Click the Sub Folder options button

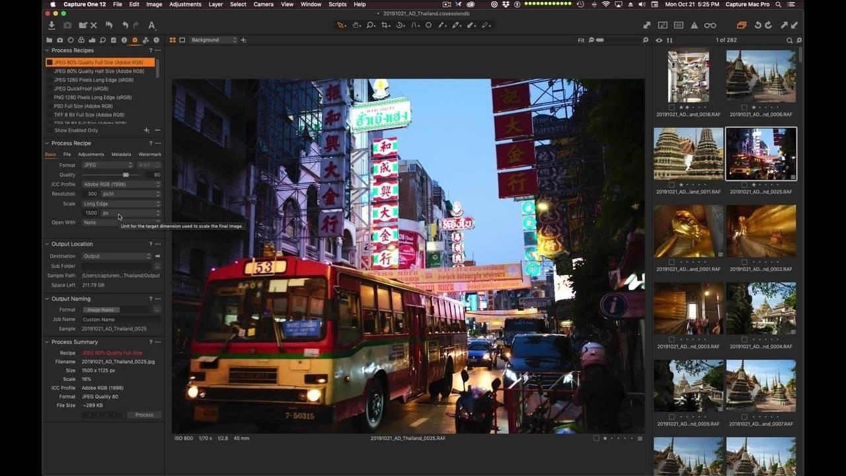(x=157, y=266)
